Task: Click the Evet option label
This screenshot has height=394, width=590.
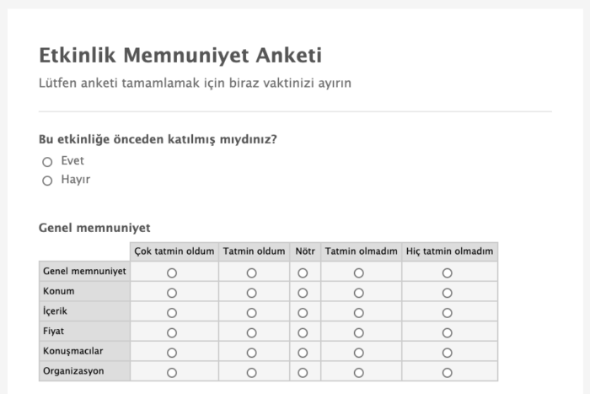Action: pyautogui.click(x=72, y=161)
